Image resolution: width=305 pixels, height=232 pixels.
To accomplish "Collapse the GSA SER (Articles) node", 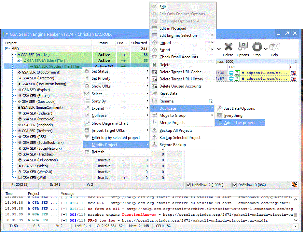I will (13, 55).
